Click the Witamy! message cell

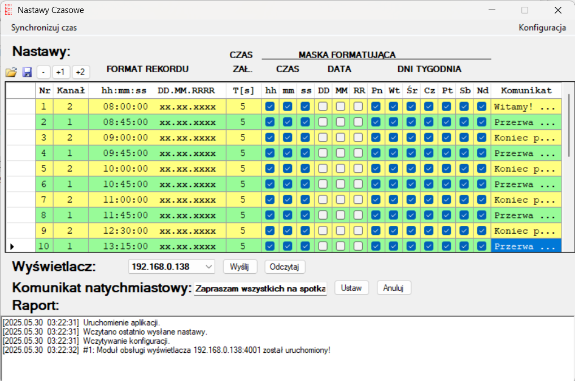click(x=526, y=107)
